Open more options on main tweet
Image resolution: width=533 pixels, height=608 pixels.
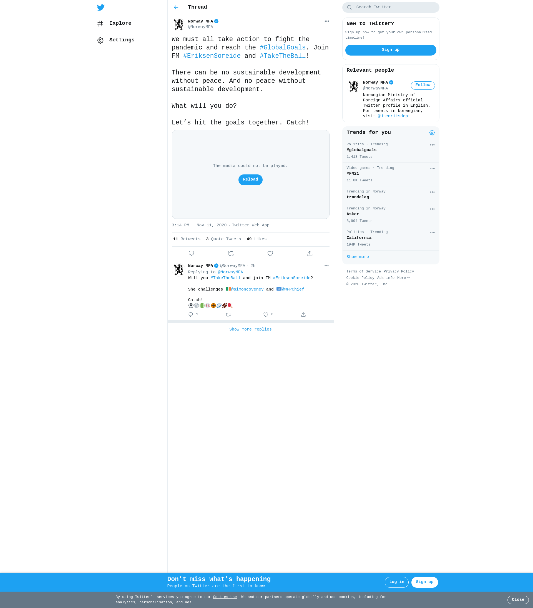point(327,21)
